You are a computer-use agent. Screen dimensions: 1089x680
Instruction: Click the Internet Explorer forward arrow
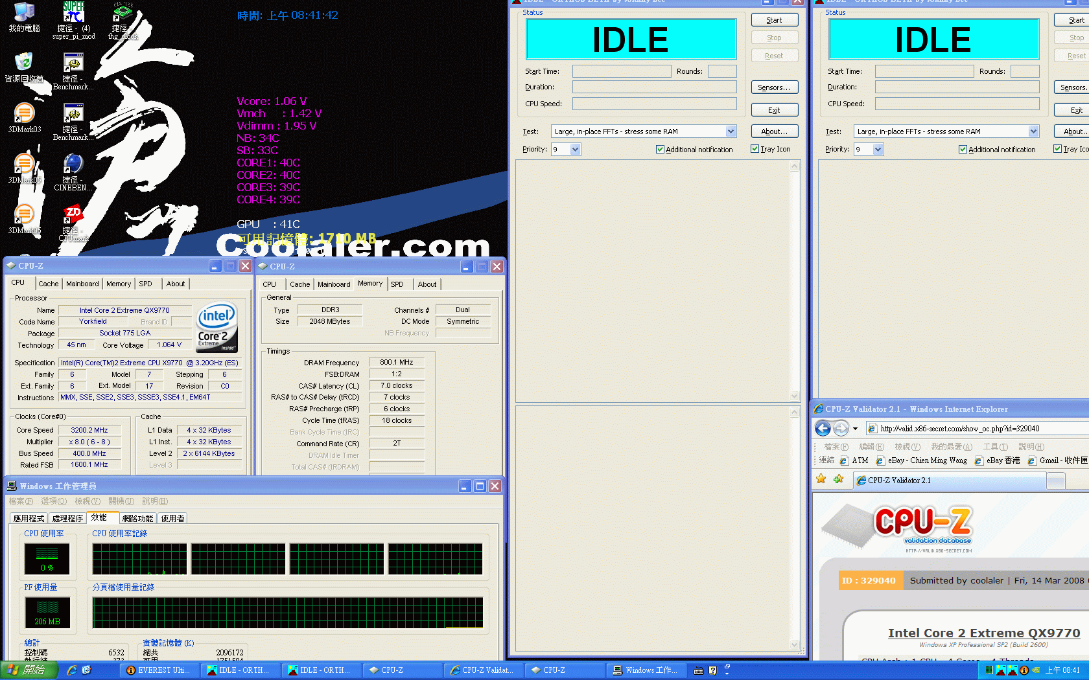coord(841,428)
